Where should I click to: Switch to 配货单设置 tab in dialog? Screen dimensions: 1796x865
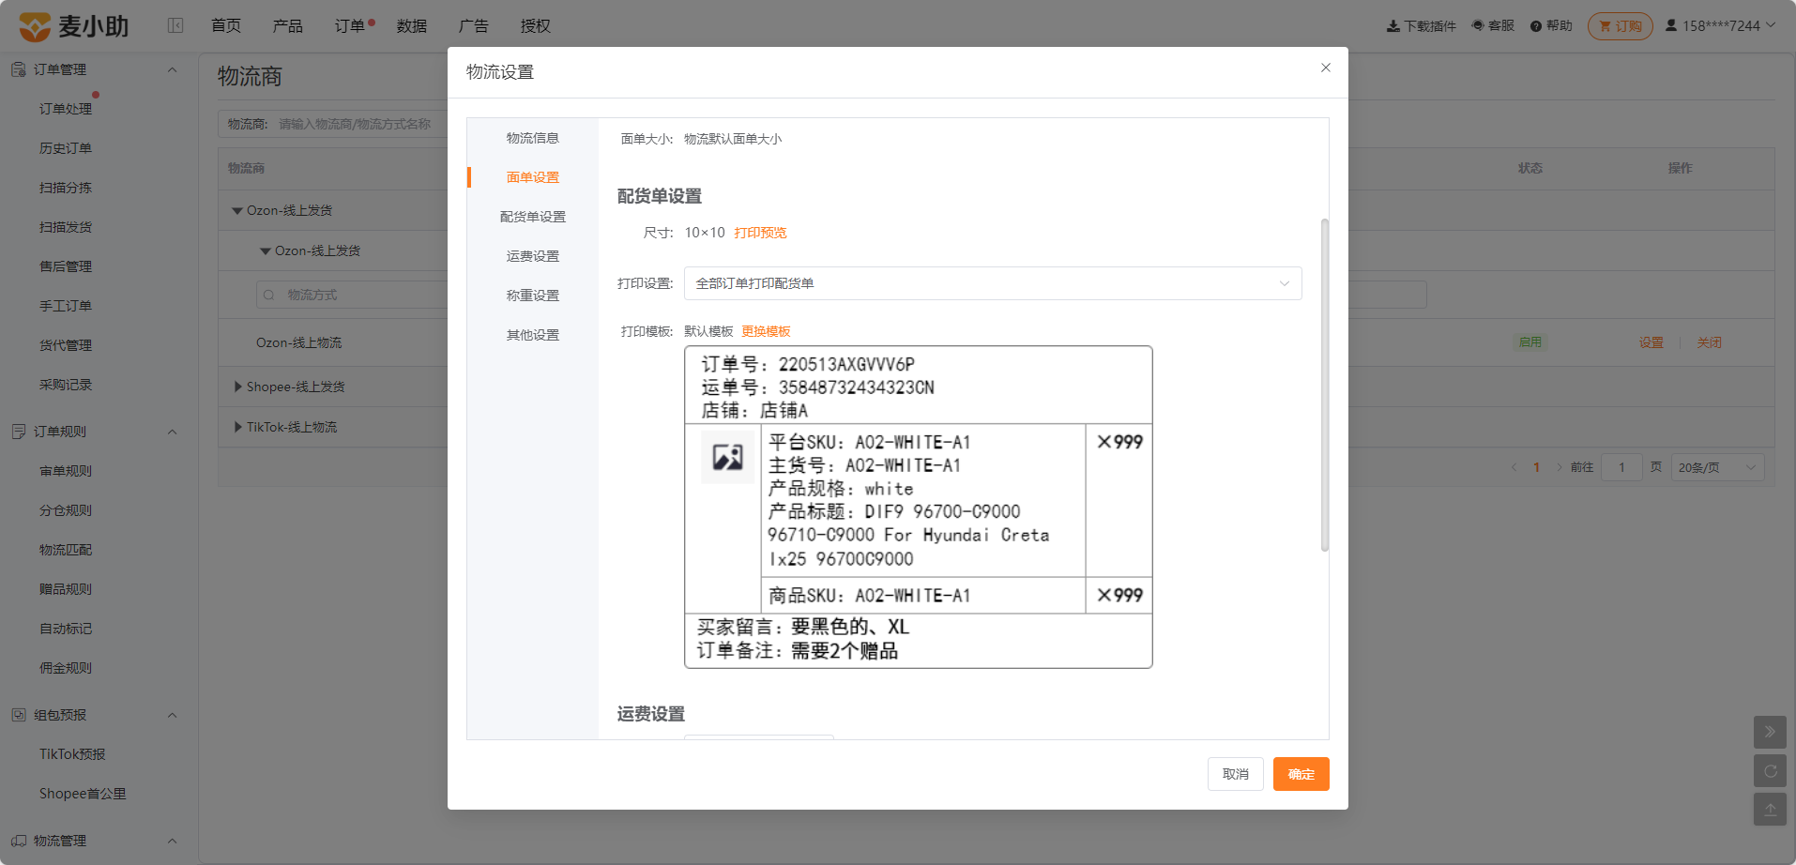tap(533, 217)
